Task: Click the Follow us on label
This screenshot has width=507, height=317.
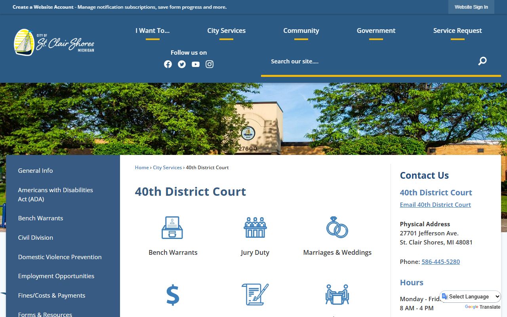Action: pos(189,52)
